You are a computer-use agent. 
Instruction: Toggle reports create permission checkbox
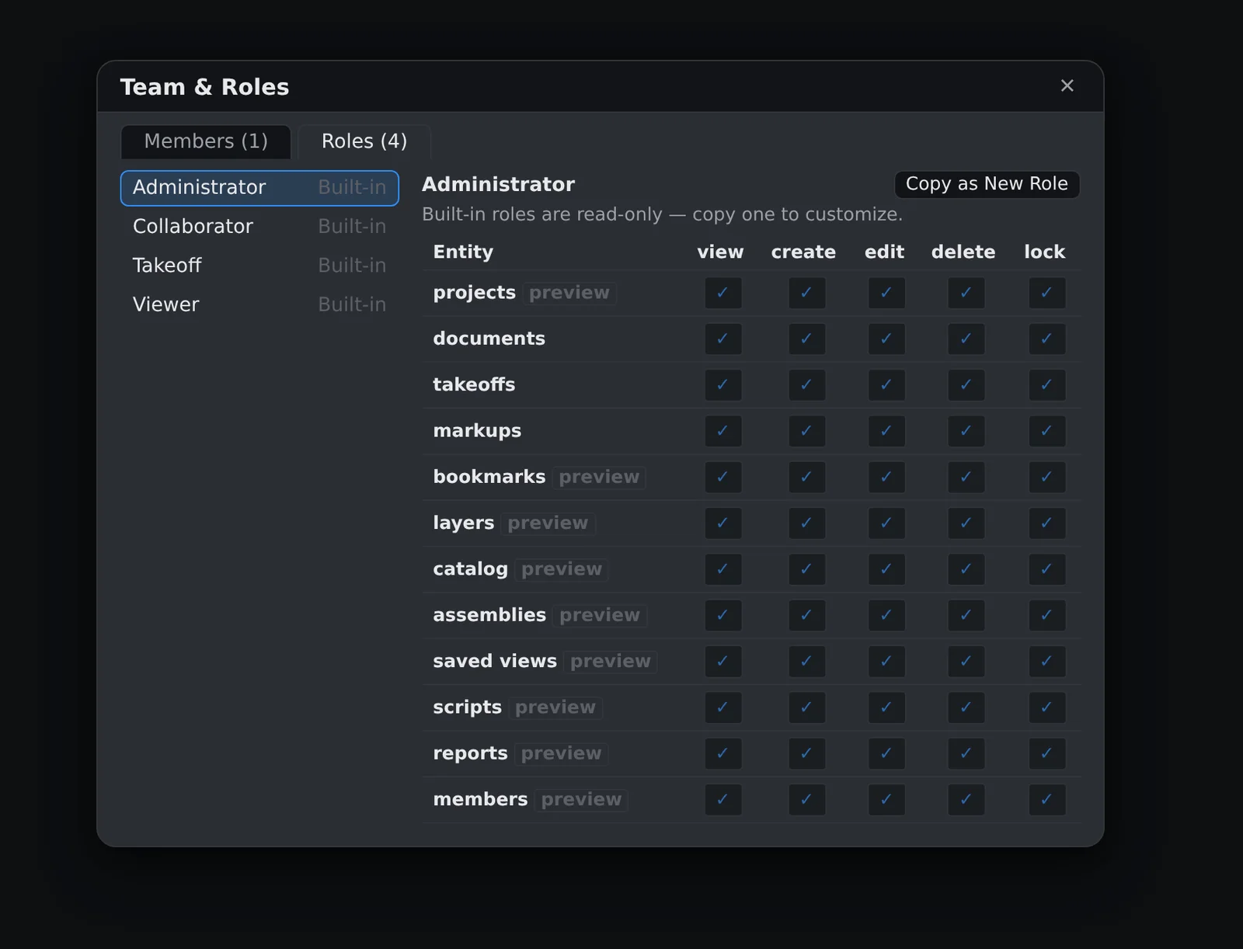806,753
